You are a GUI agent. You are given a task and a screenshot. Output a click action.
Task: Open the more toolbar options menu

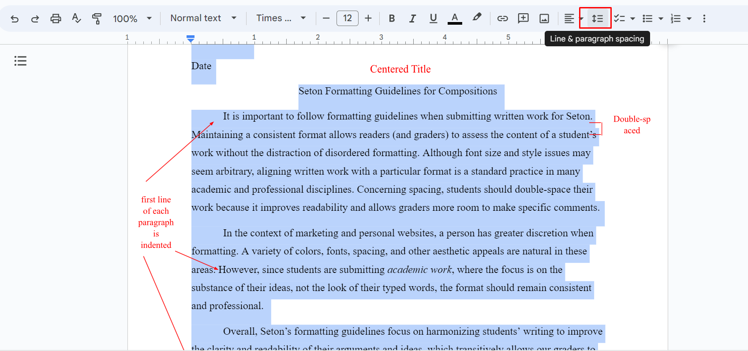[704, 19]
